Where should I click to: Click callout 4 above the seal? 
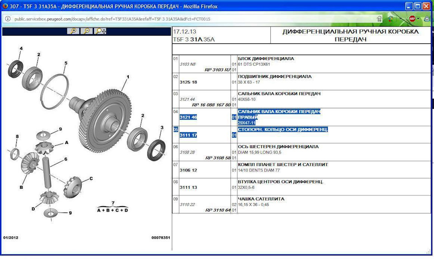[21, 48]
